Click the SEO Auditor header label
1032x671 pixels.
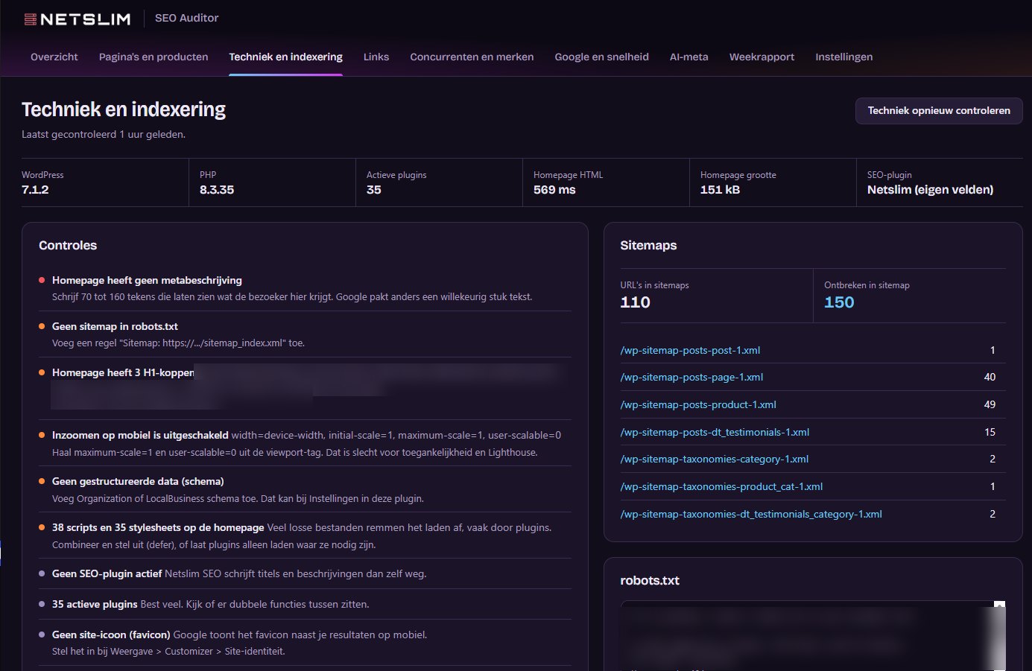186,18
